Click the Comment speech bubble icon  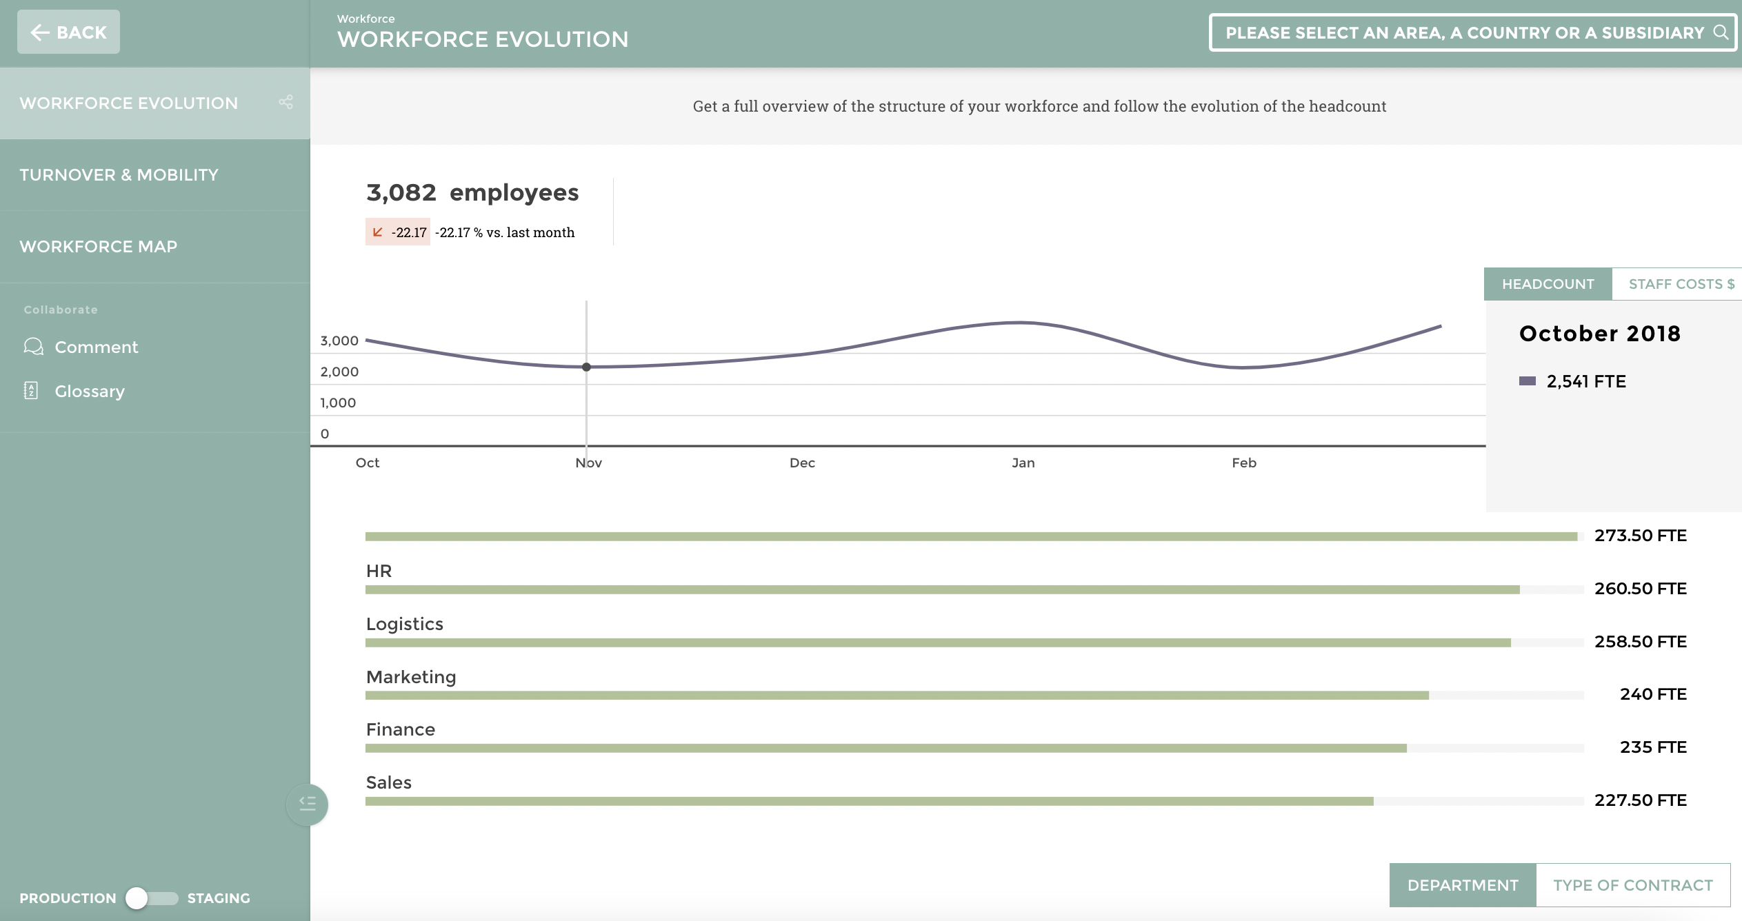33,347
